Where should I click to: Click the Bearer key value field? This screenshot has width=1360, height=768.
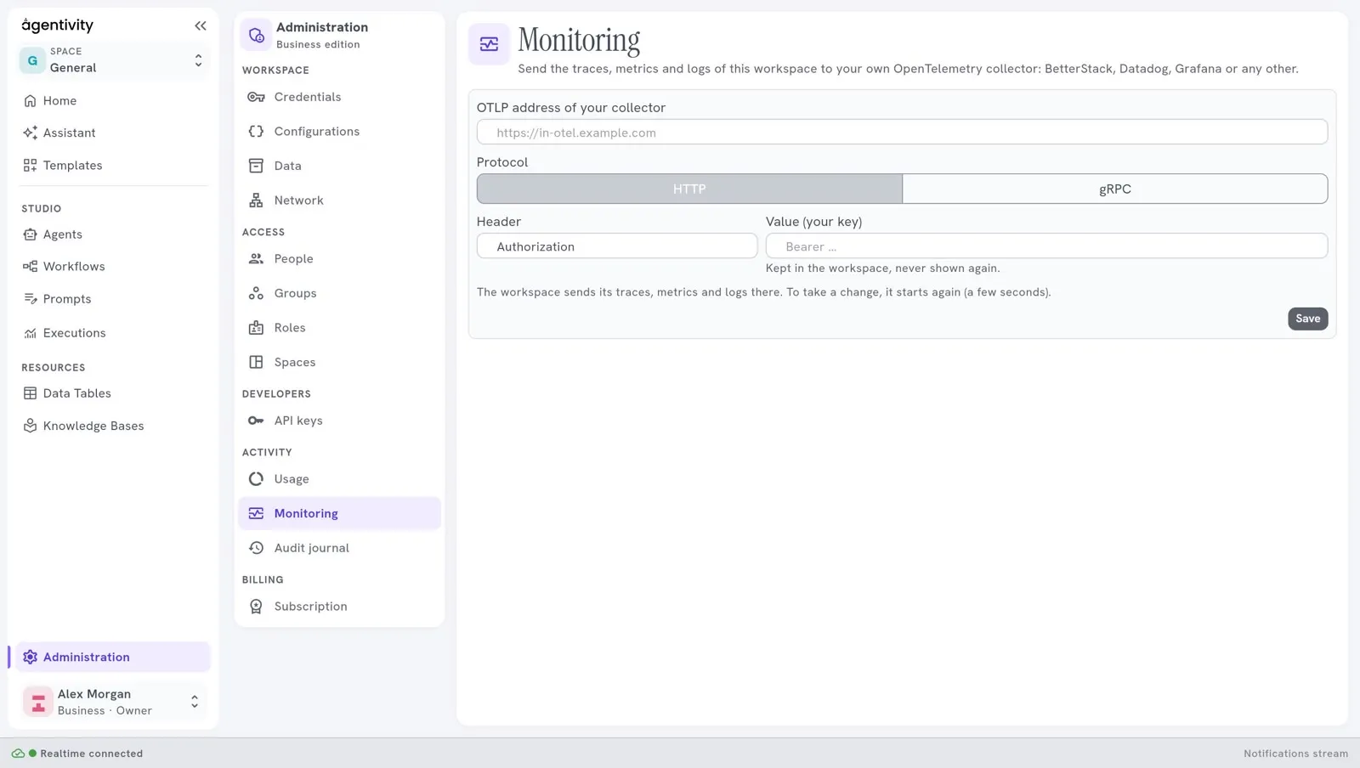[x=1046, y=246]
